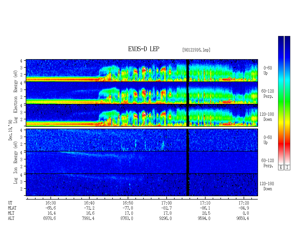Click the ALT value 8763.0
The height and width of the screenshot is (225, 291).
pyautogui.click(x=127, y=219)
